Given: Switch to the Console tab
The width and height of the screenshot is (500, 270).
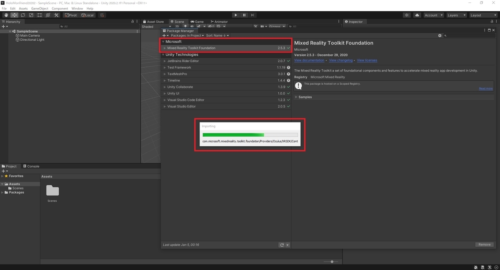Looking at the screenshot, I should (x=31, y=166).
